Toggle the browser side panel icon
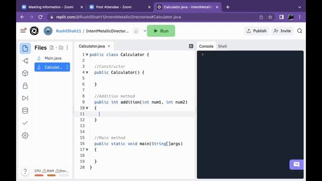 click(x=281, y=17)
